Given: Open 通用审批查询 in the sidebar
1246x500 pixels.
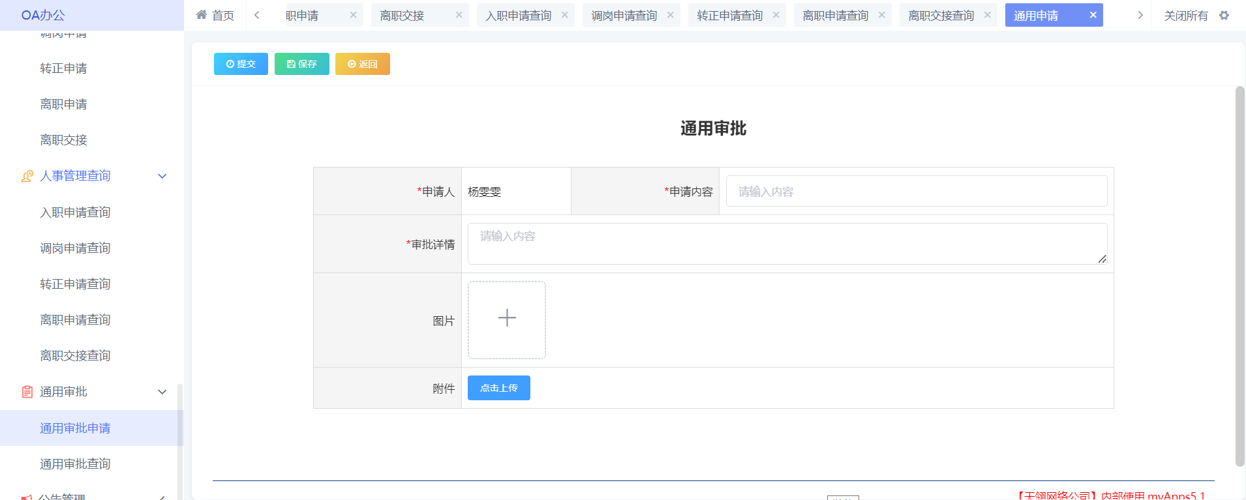Looking at the screenshot, I should [x=75, y=464].
